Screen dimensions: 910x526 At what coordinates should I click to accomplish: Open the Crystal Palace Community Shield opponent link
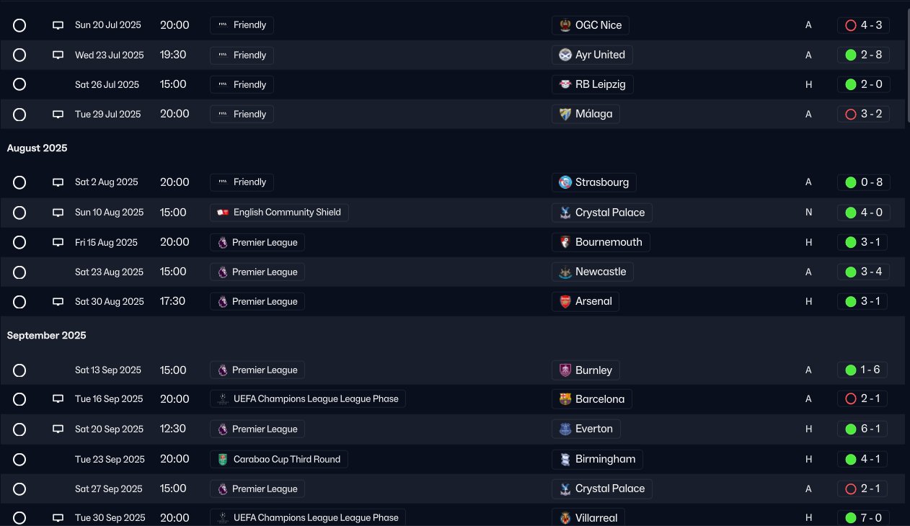[x=610, y=213]
